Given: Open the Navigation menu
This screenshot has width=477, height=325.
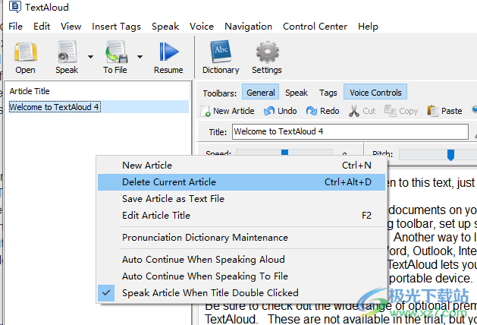Looking at the screenshot, I should 248,27.
